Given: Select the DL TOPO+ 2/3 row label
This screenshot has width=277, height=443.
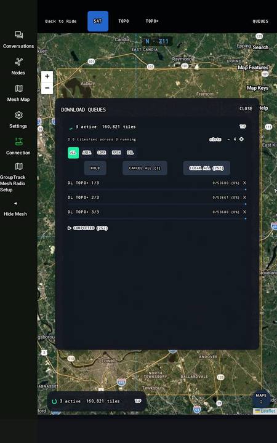Looking at the screenshot, I should click(x=83, y=198).
